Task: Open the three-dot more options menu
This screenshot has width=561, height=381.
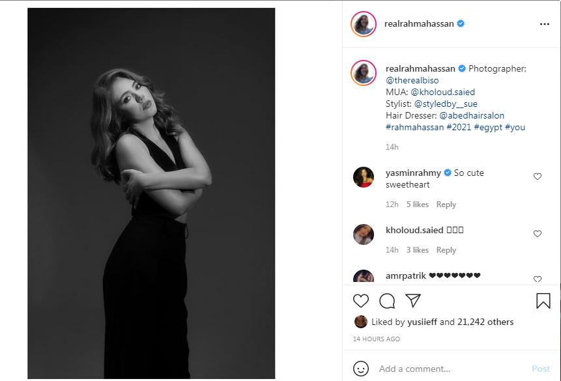Action: tap(545, 24)
